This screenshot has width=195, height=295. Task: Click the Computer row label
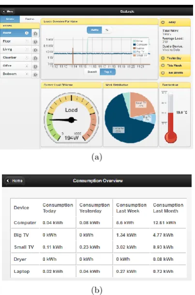25,223
